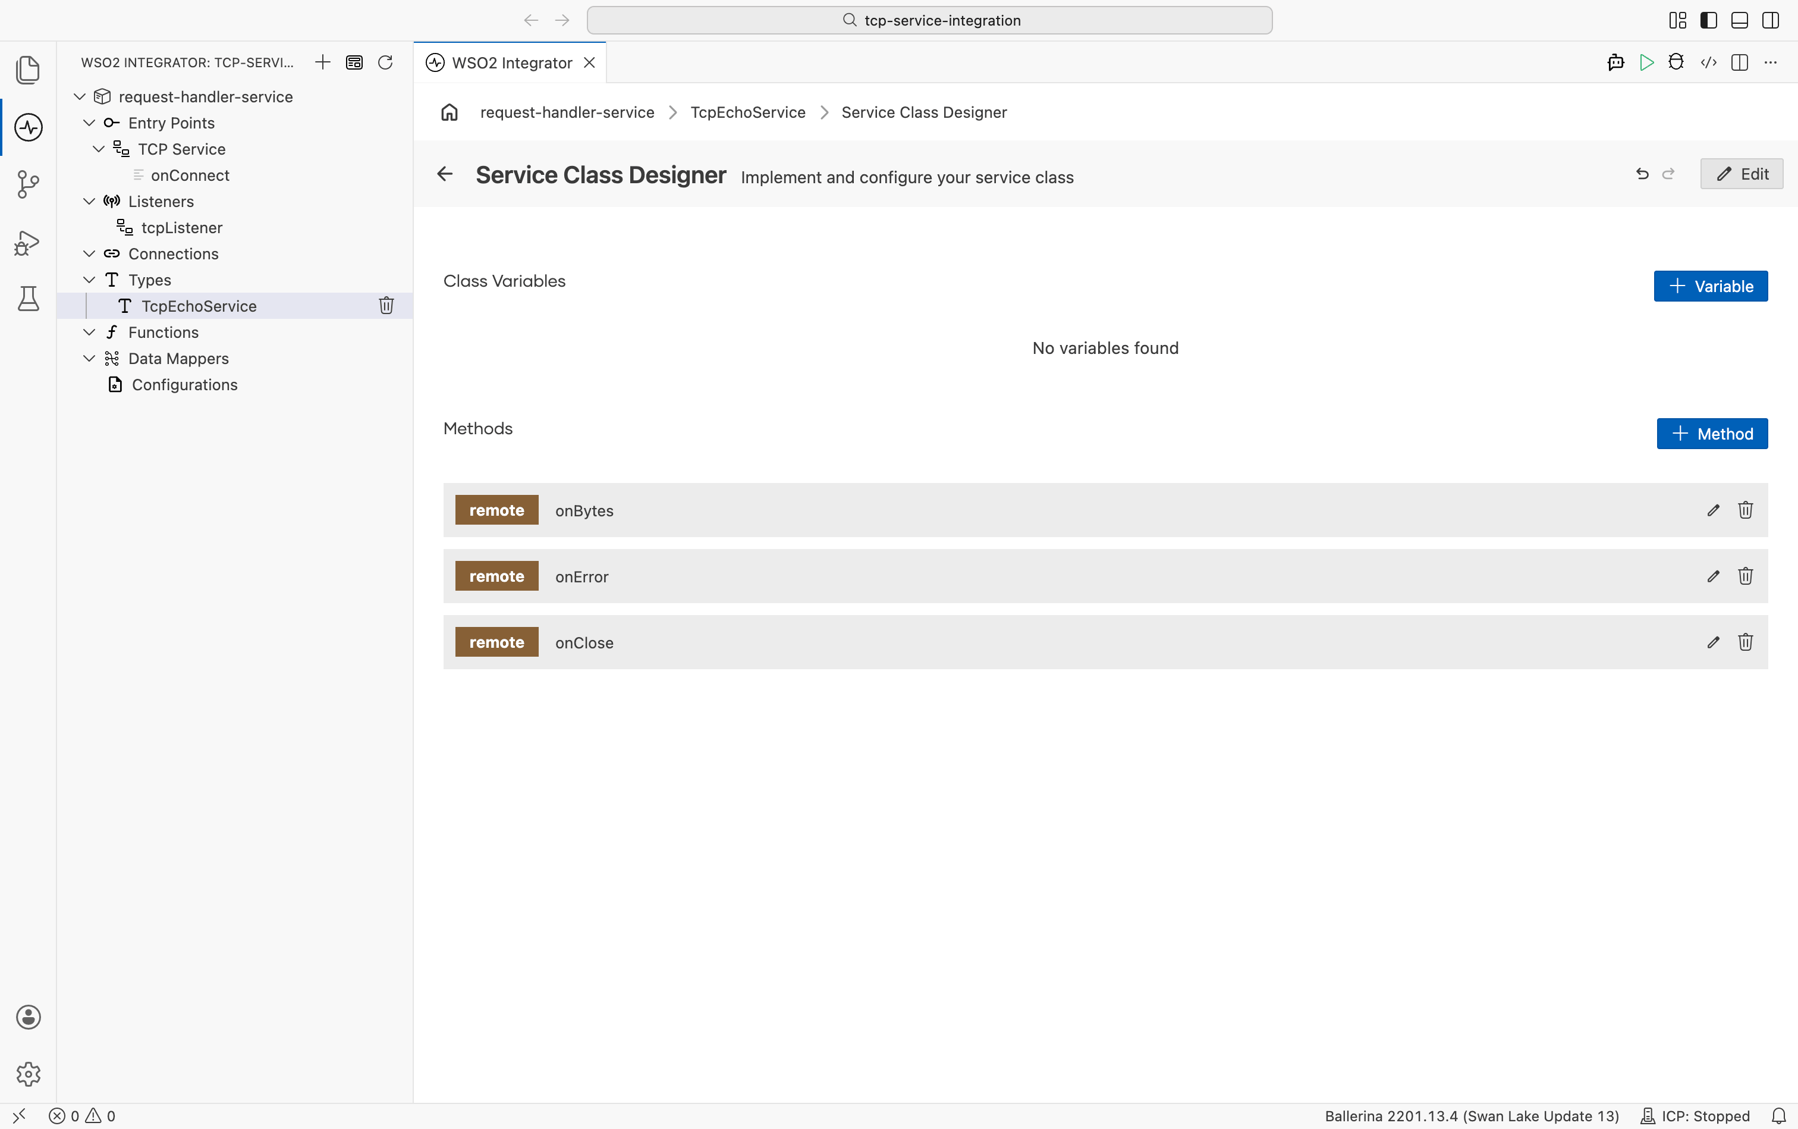Close the WSO2 Integrator tab
Screen dimensions: 1798x1129
(590, 62)
